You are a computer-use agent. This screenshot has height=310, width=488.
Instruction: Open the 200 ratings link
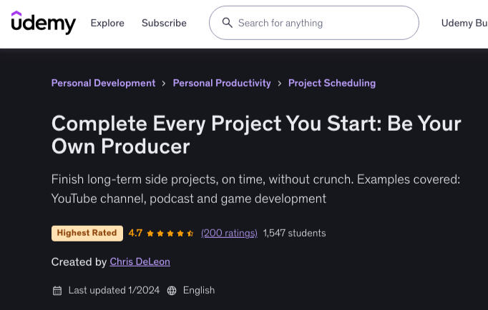[x=229, y=234]
